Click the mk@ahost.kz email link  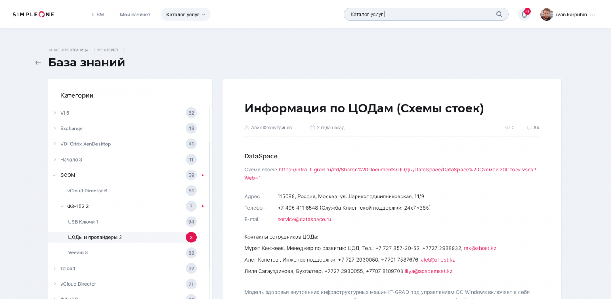click(480, 248)
